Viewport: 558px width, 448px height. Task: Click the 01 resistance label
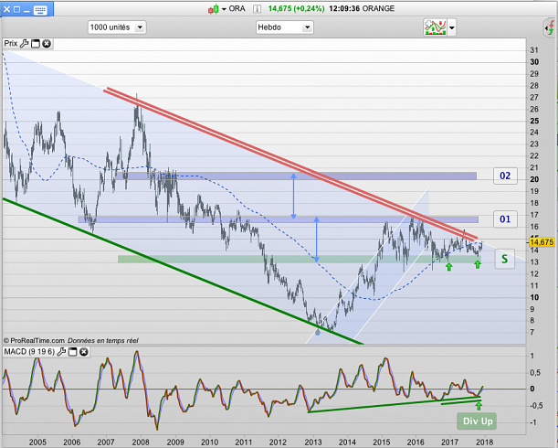tap(505, 219)
